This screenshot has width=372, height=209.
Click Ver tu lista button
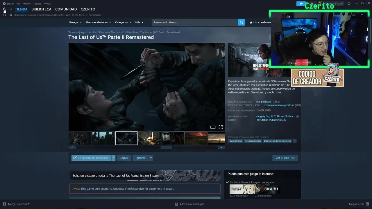(x=285, y=158)
